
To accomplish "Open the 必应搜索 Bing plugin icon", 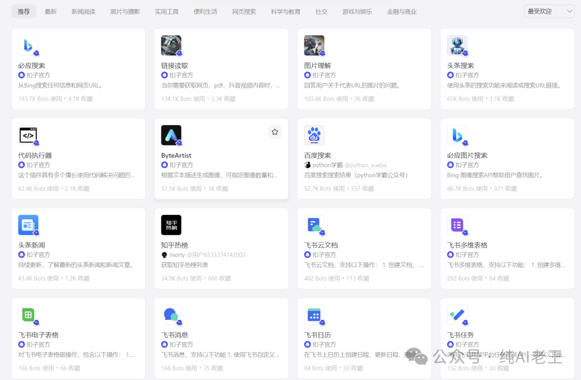I will click(x=28, y=46).
